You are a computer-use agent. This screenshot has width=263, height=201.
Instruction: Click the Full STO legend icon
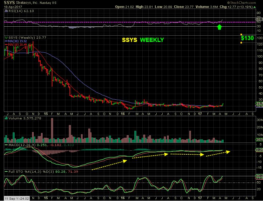pyautogui.click(x=6, y=172)
